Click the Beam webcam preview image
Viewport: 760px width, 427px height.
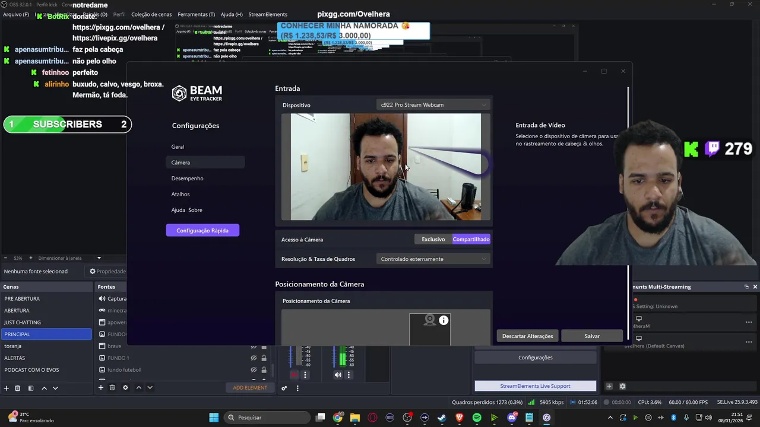(386, 167)
